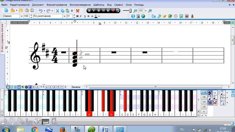The width and height of the screenshot is (235, 132).
Task: Redo the last action
Action: (x=48, y=11)
